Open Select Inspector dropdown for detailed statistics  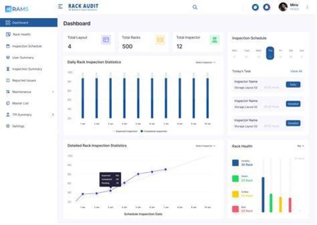(x=205, y=146)
